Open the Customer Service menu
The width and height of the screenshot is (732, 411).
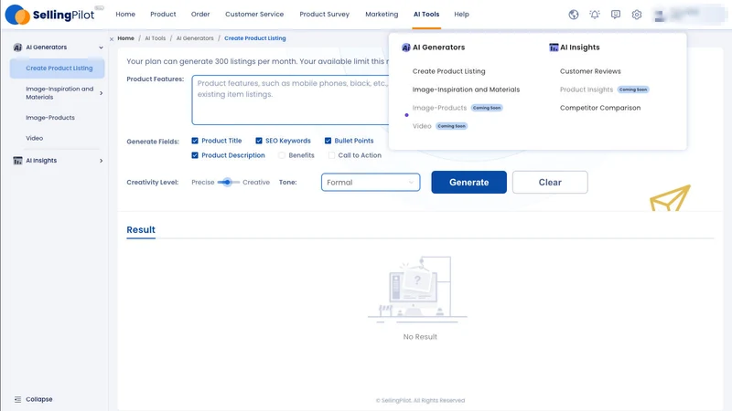254,15
